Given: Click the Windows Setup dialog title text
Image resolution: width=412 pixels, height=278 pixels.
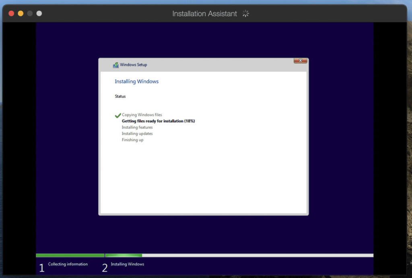Looking at the screenshot, I should (x=134, y=65).
